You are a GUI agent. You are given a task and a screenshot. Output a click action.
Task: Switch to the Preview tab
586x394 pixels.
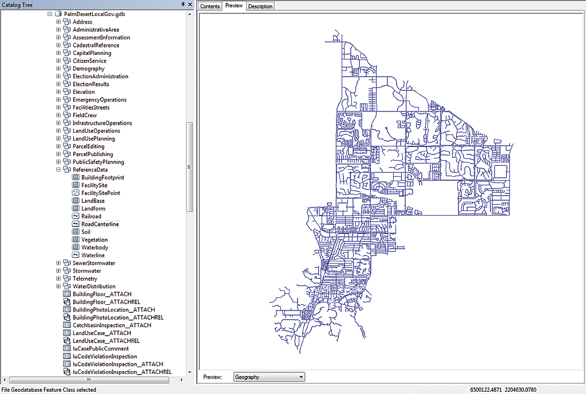point(234,6)
